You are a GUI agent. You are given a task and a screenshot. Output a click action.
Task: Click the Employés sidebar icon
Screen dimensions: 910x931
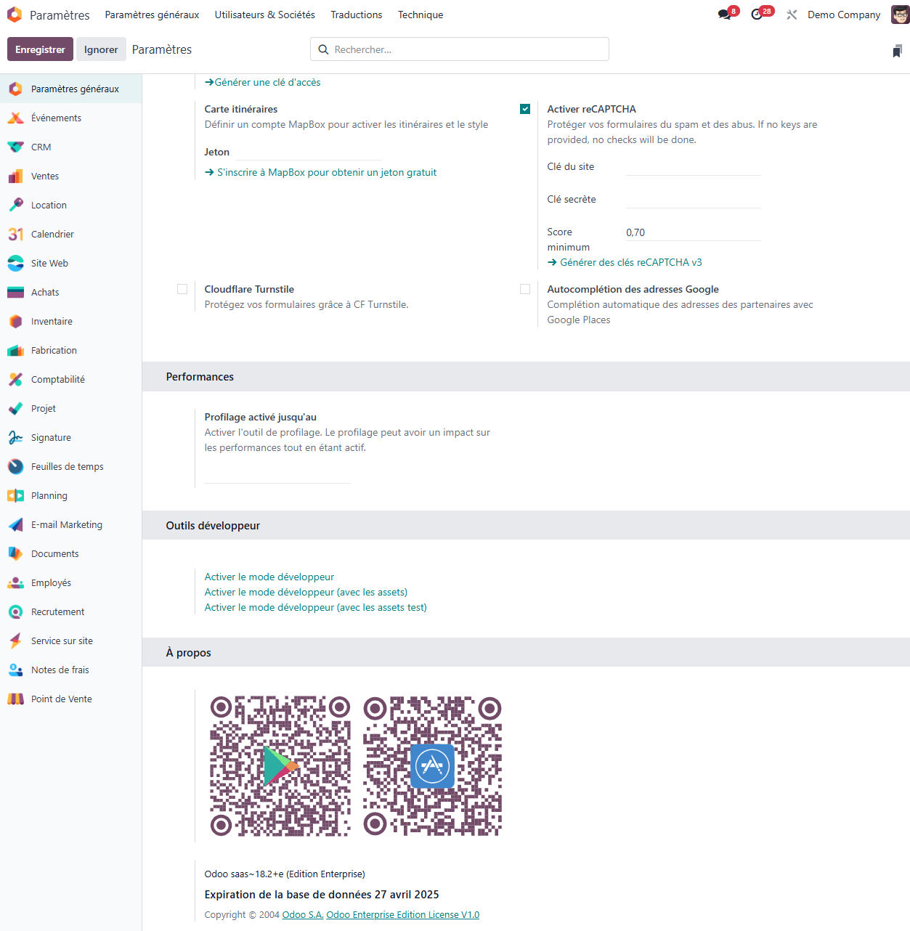tap(16, 582)
